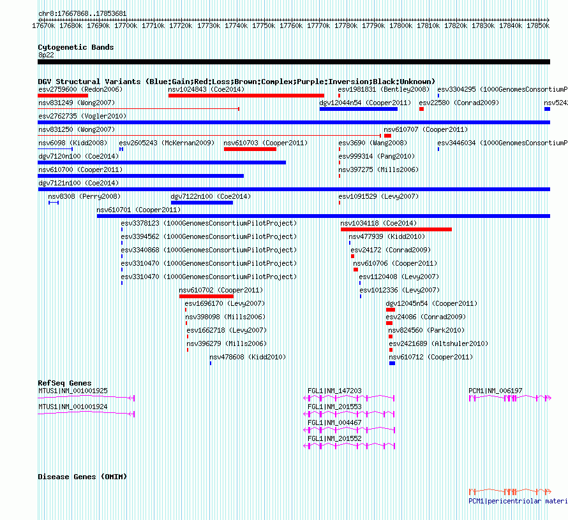Open esv24086 (Conrad2009) label
Image resolution: width=568 pixels, height=520 pixels.
click(426, 317)
